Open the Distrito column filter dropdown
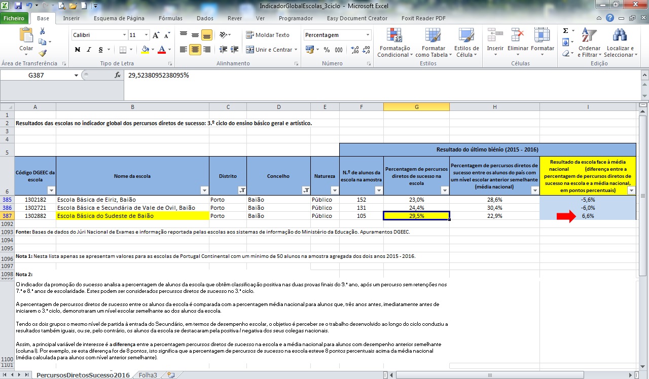 [242, 191]
